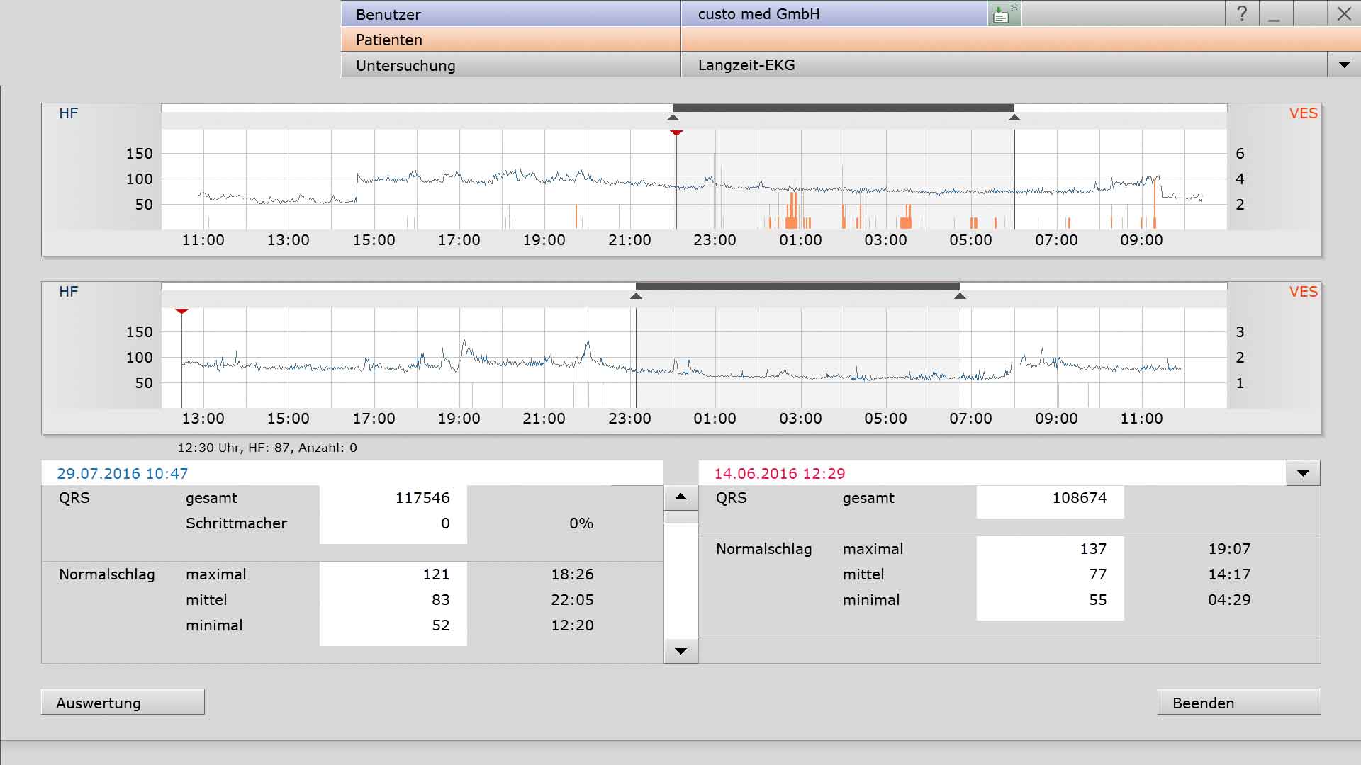Open the Benutzer menu
The image size is (1361, 765).
(x=511, y=14)
